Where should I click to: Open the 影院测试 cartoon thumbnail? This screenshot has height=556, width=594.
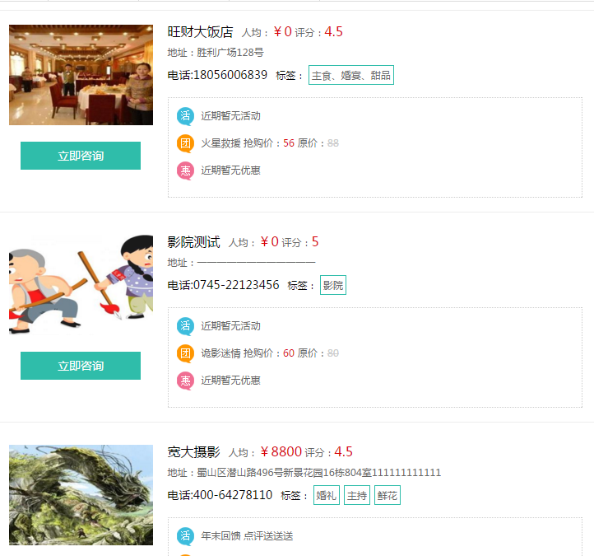pos(81,285)
